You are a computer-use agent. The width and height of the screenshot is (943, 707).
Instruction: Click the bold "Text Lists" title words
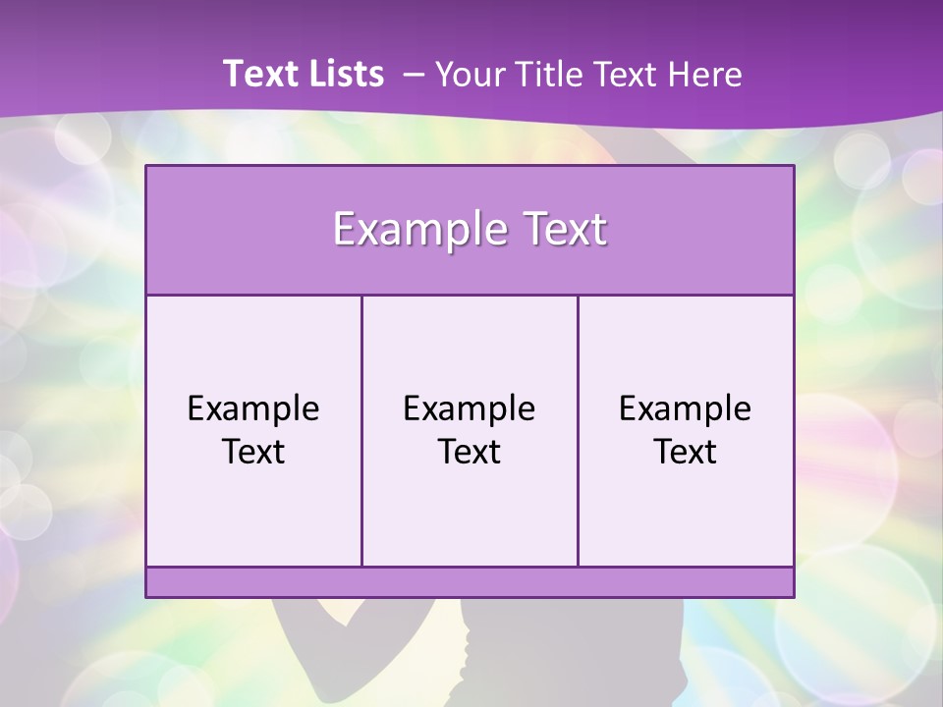[304, 74]
